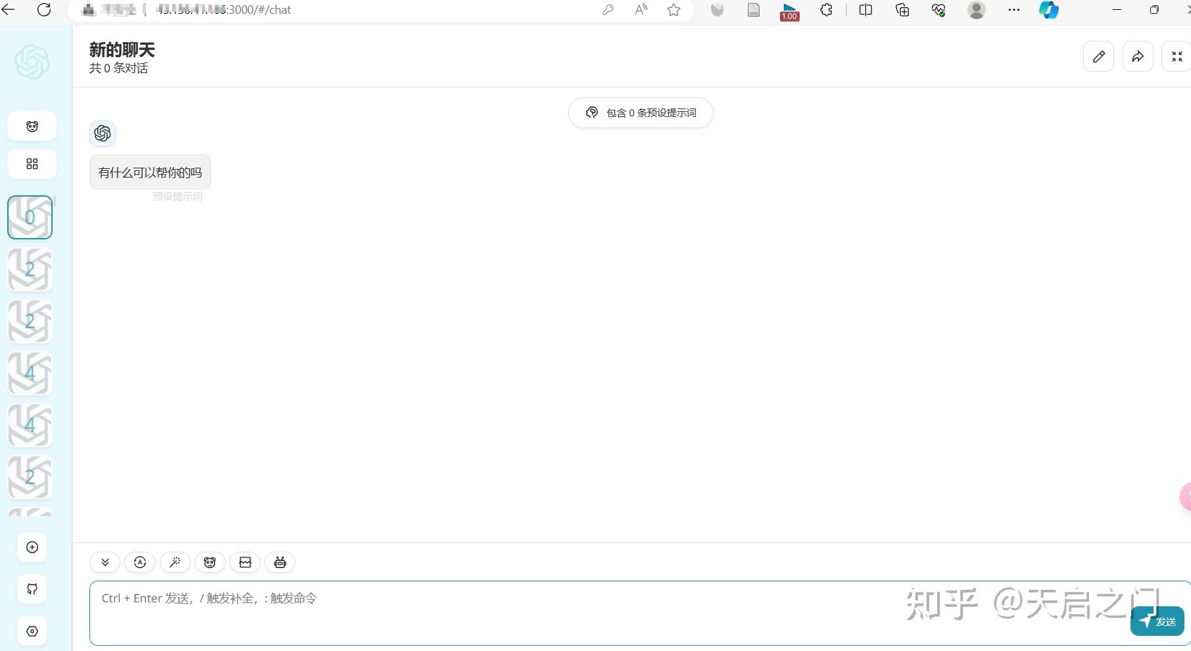Open the Copilot sidebar icon
Screen dimensions: 1191x651
click(x=1049, y=10)
